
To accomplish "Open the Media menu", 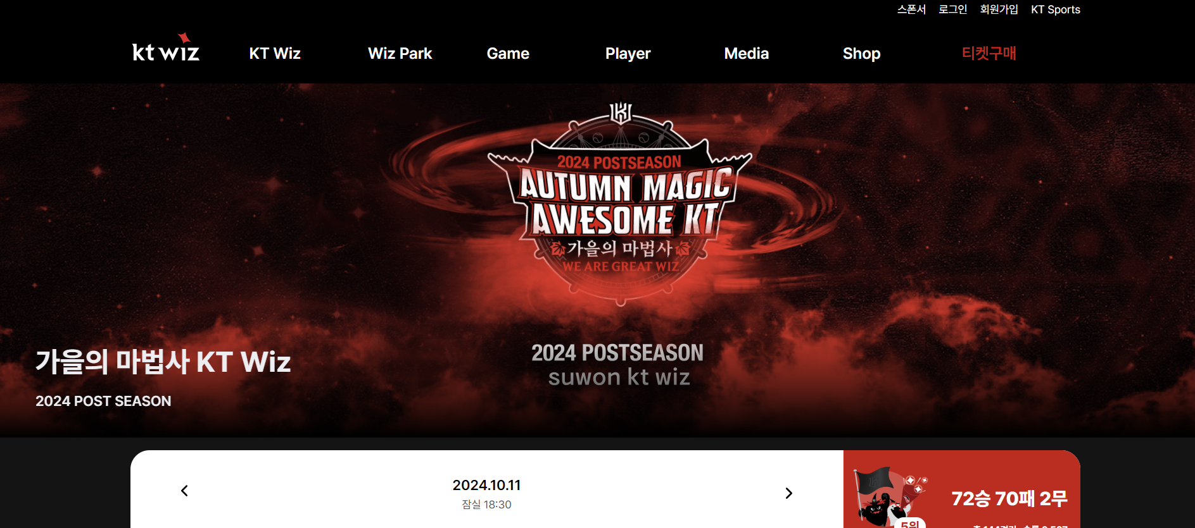I will [746, 54].
